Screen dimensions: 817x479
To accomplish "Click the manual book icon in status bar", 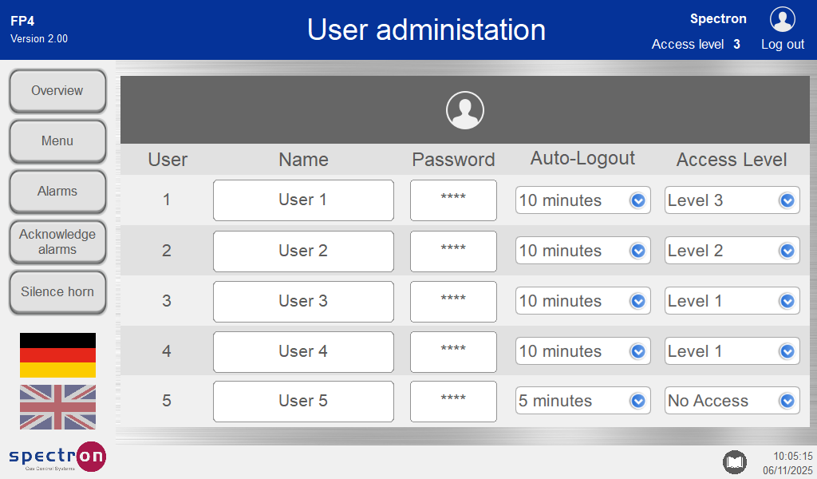I will 734,461.
